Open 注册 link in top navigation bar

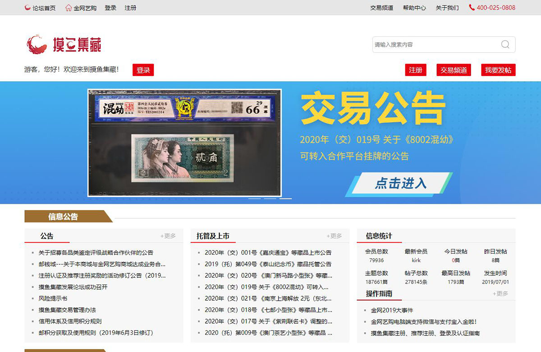pos(130,8)
